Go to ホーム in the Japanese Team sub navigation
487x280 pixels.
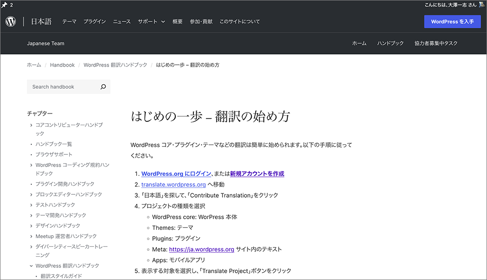(359, 43)
